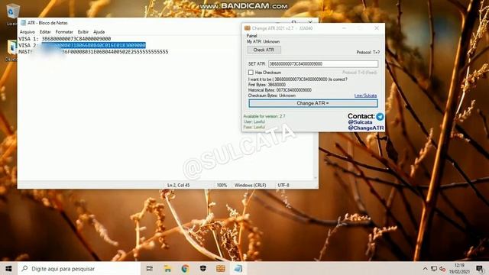Open the Recycle Bin desktop icon
Screen dimensions: 489x275
click(12, 14)
